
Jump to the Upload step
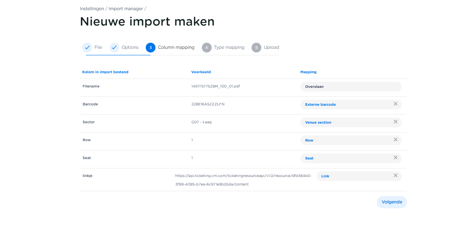(271, 48)
